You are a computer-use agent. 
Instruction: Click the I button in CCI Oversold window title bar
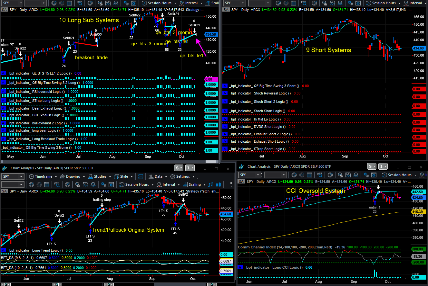383,166
